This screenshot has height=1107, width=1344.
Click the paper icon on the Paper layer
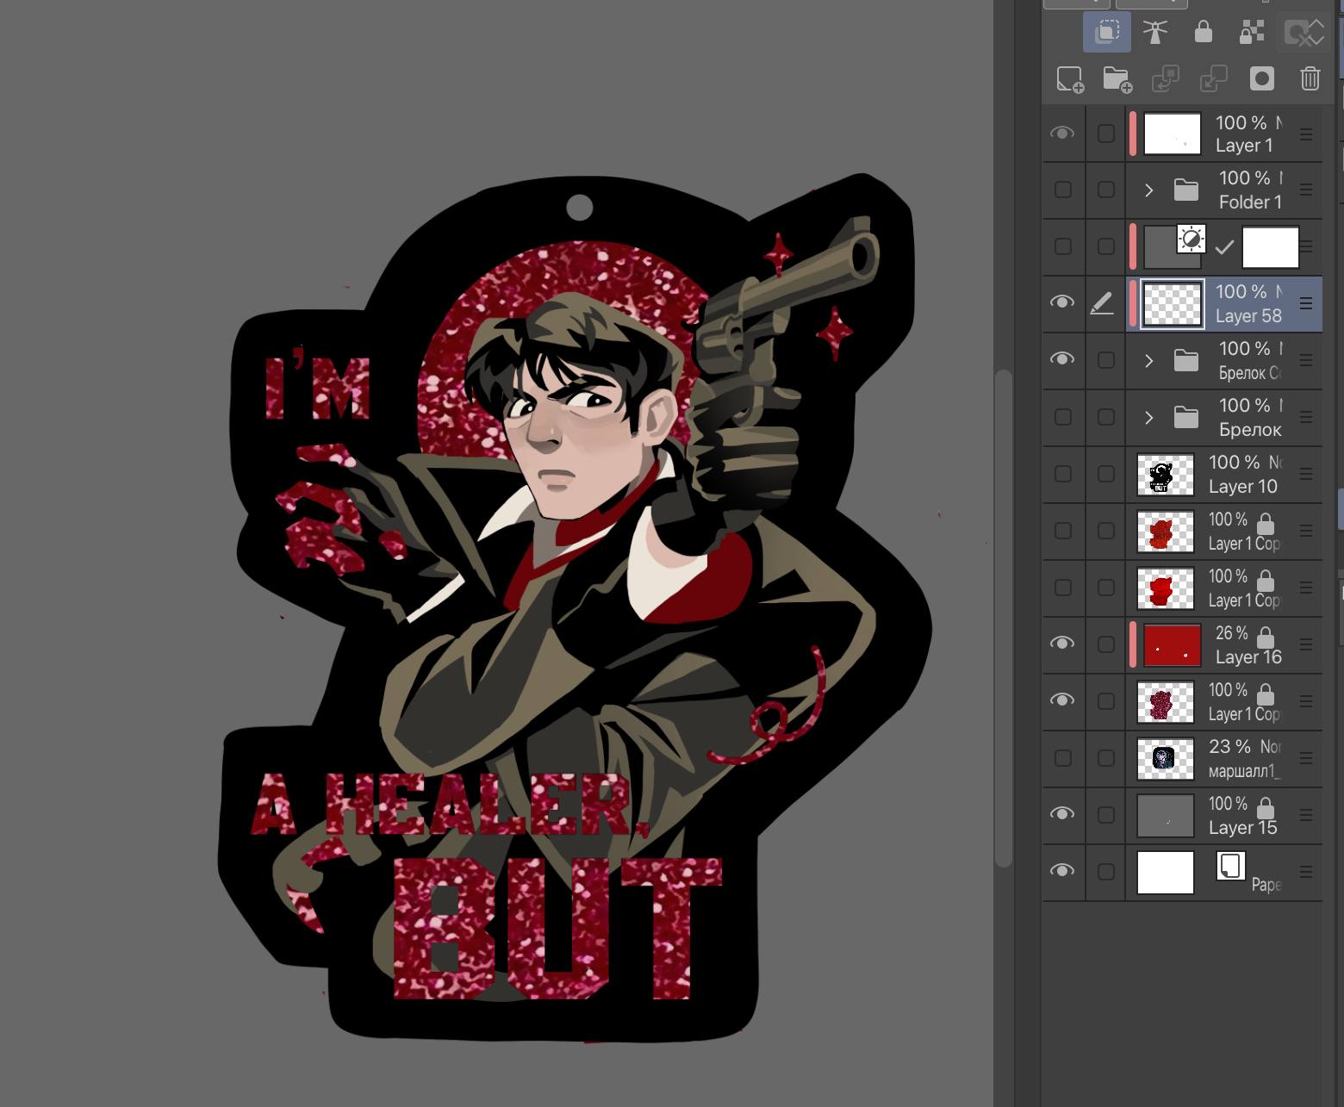coord(1231,866)
